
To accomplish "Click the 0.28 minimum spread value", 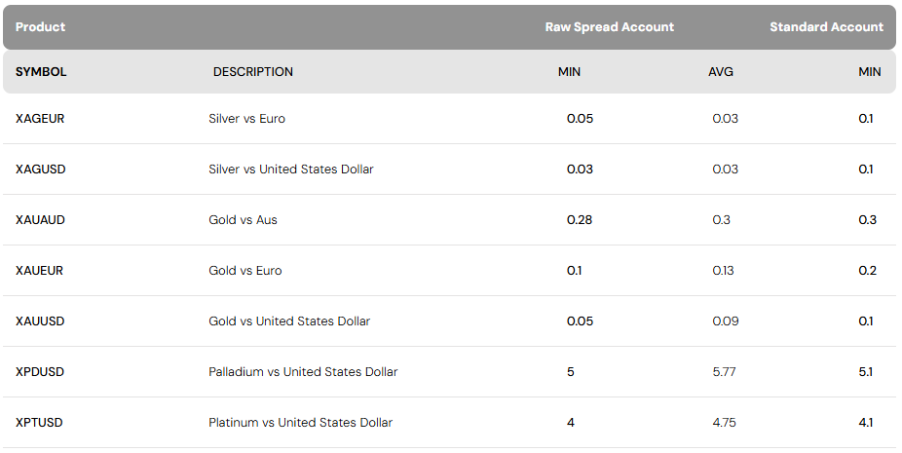I will pos(580,220).
